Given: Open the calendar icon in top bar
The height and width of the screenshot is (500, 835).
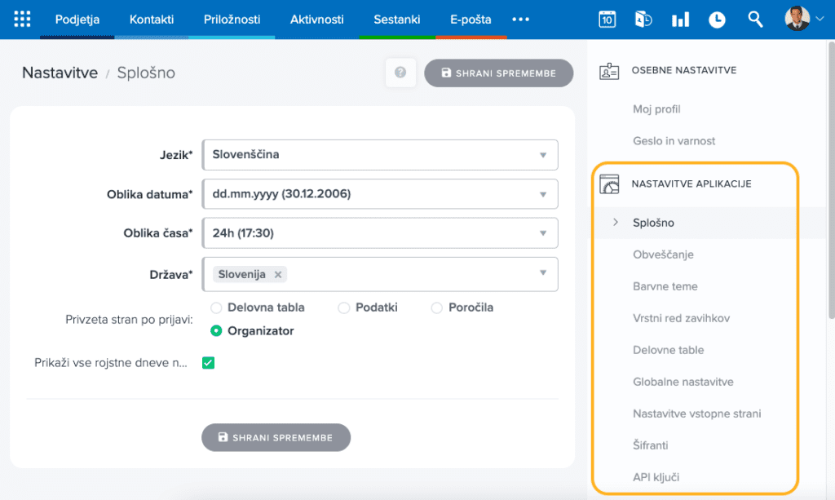Looking at the screenshot, I should [x=607, y=20].
